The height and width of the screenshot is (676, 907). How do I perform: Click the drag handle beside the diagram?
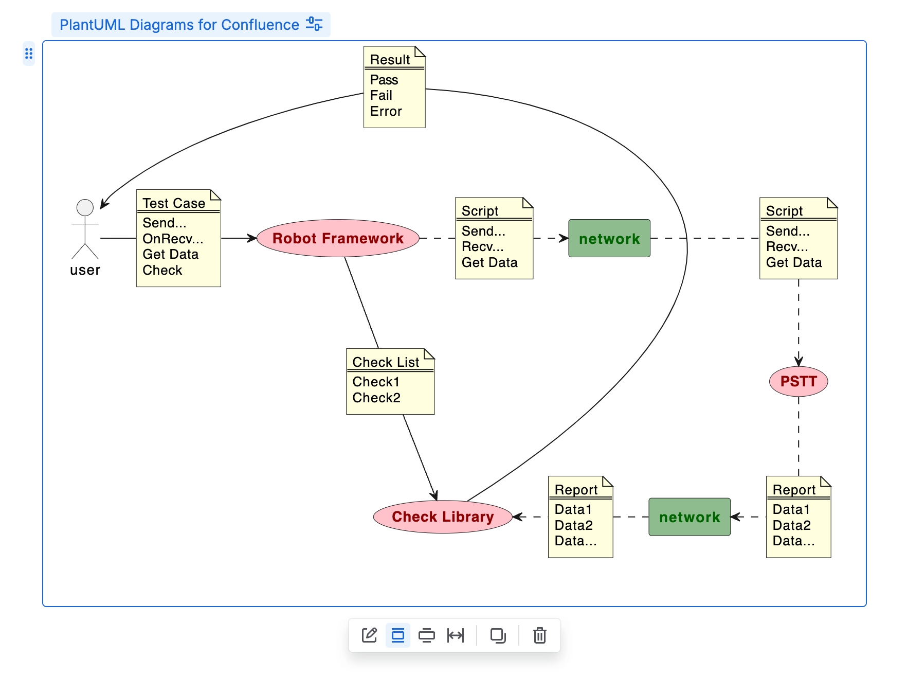pyautogui.click(x=29, y=54)
